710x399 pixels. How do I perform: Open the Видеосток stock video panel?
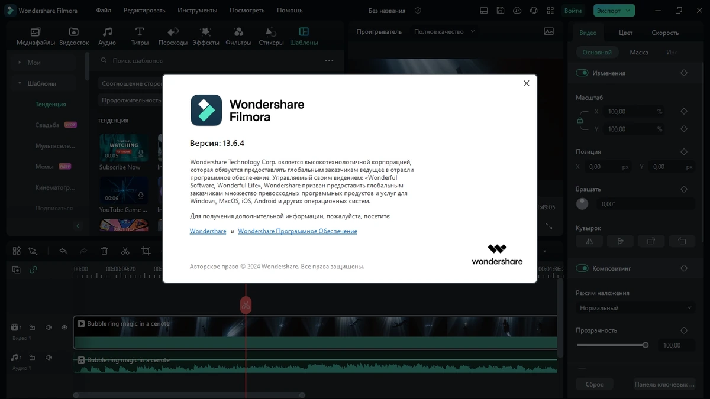pyautogui.click(x=74, y=36)
